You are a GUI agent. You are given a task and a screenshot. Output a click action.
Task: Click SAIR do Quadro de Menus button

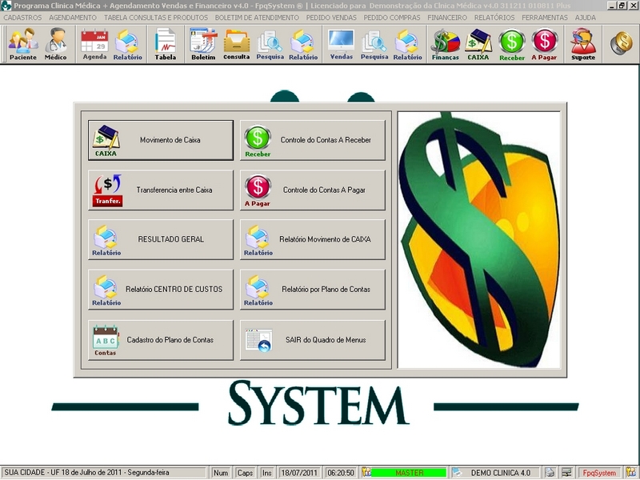(x=313, y=340)
